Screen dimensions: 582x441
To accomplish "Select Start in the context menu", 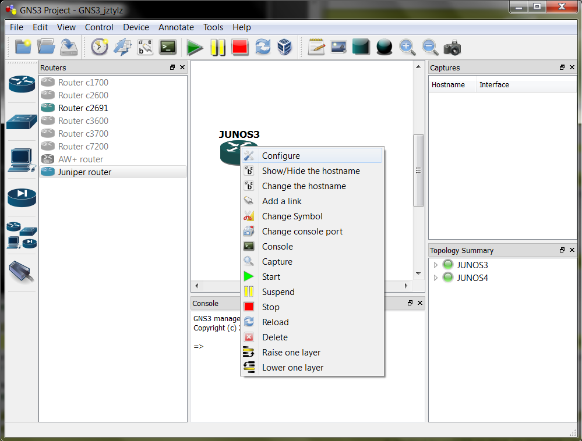I will point(312,277).
